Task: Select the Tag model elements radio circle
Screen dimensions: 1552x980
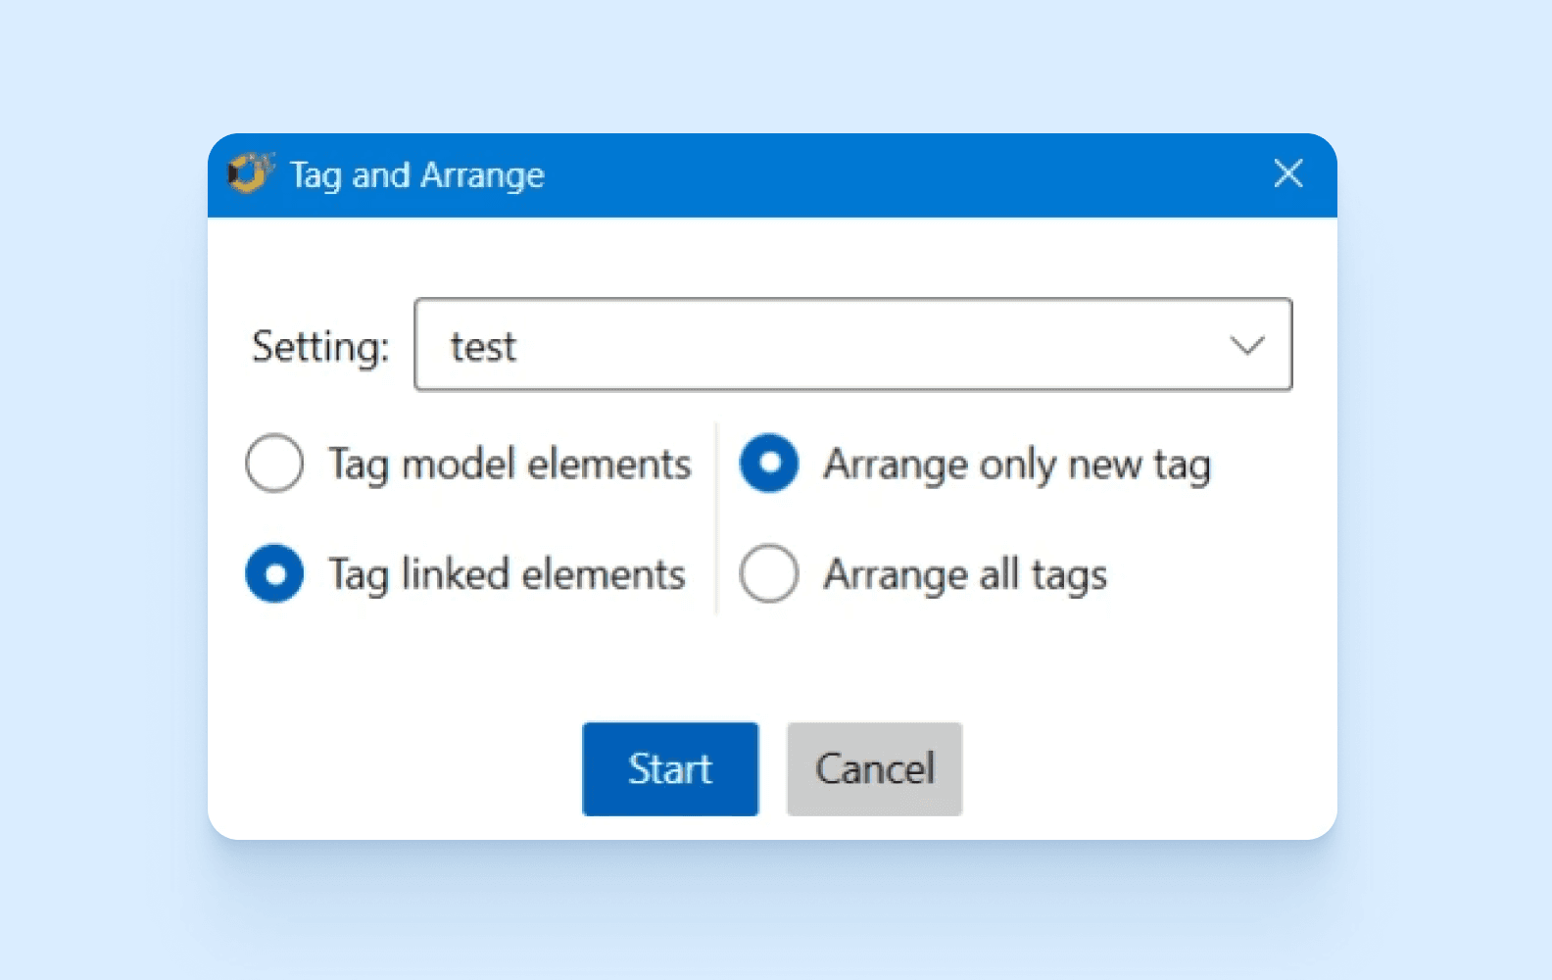Action: [x=274, y=464]
